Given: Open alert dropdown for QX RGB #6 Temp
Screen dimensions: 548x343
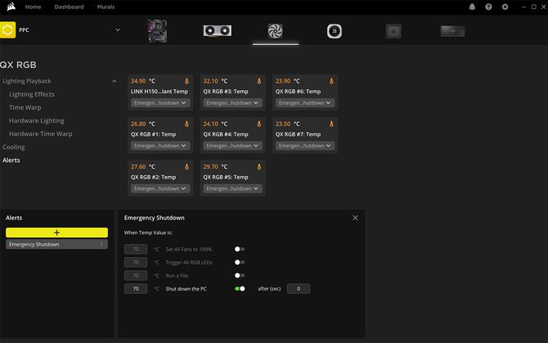Looking at the screenshot, I should point(305,103).
